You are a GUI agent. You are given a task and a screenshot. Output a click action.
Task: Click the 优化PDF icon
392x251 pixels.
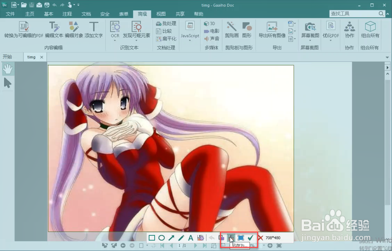[x=331, y=26]
